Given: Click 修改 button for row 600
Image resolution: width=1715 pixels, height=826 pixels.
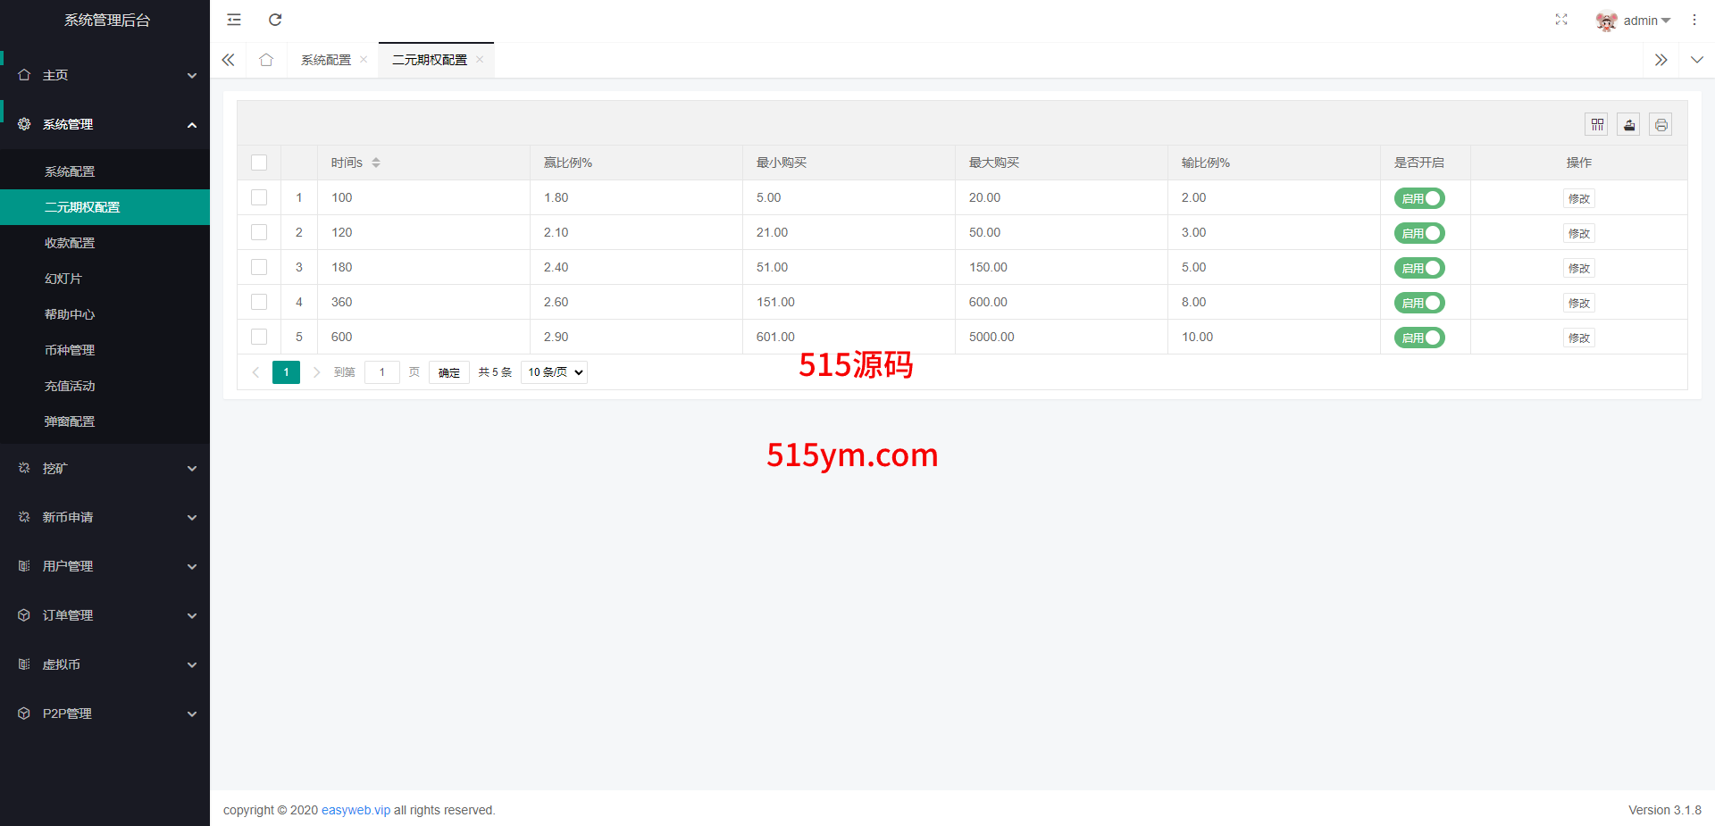Looking at the screenshot, I should point(1578,338).
